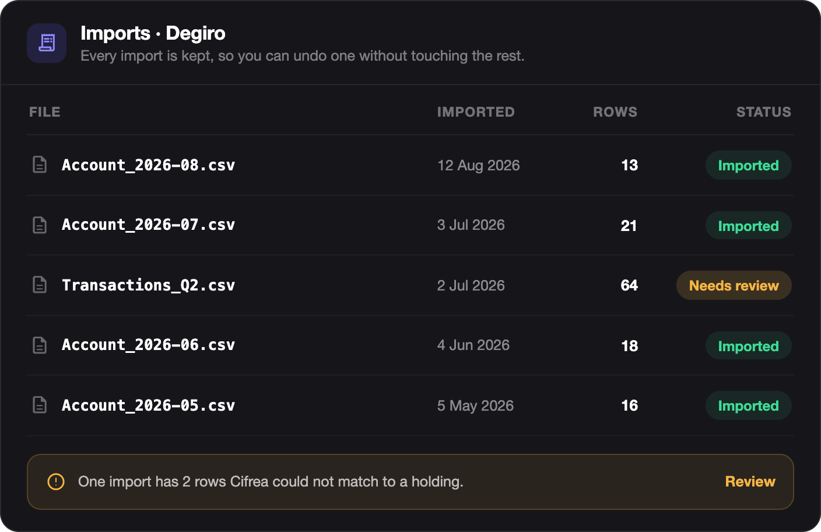Viewport: 821px width, 532px height.
Task: Select file name Transactions_Q2.csv
Action: click(149, 285)
